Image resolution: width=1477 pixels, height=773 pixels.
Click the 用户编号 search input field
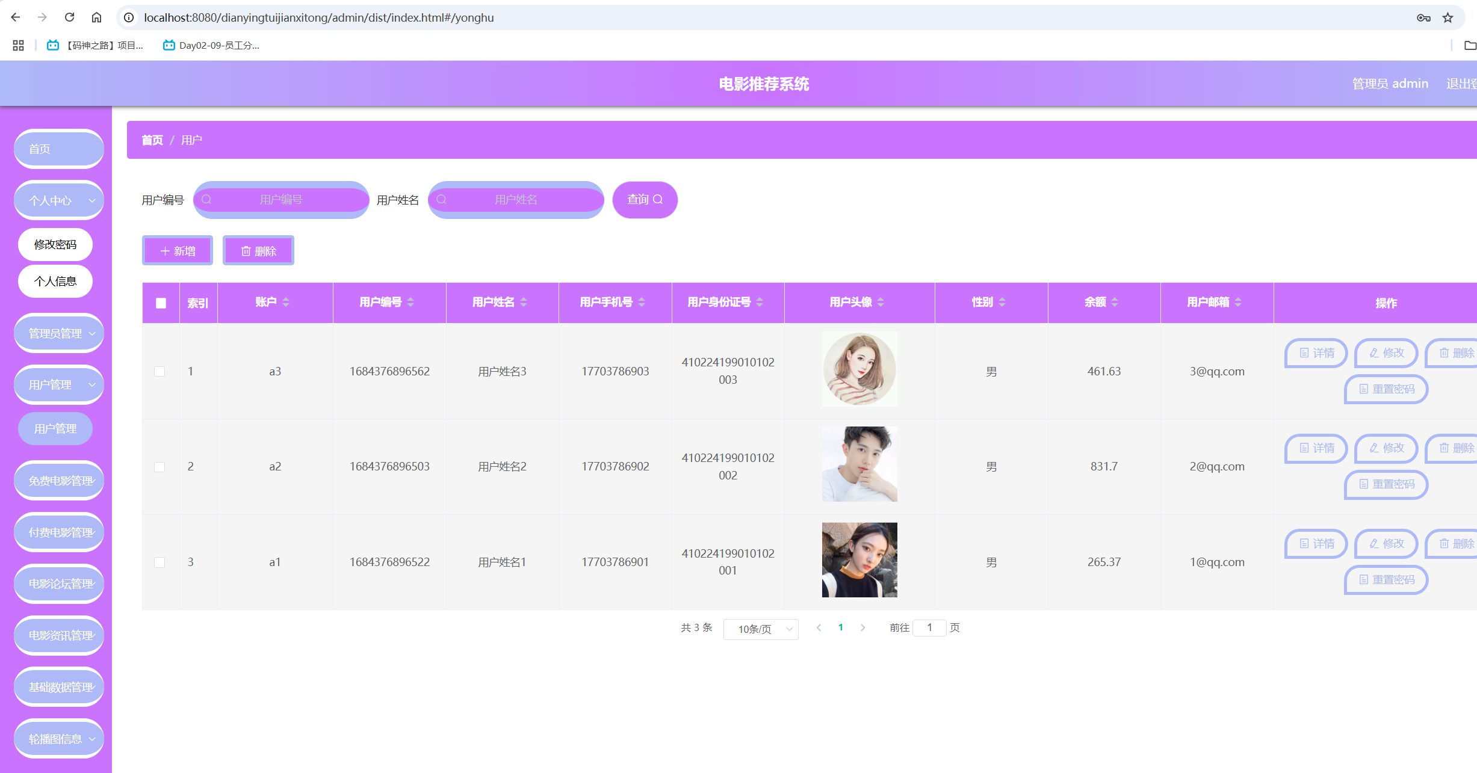pos(281,200)
